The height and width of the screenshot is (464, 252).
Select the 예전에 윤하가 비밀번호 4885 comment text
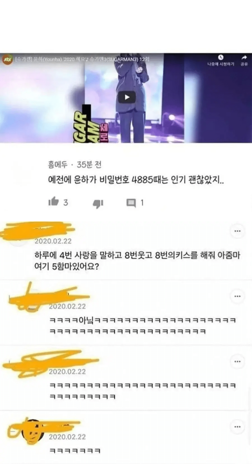pyautogui.click(x=136, y=180)
